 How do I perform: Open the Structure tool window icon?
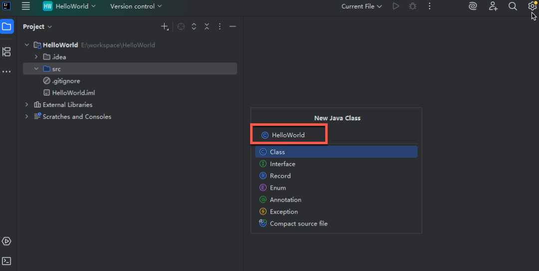tap(6, 51)
